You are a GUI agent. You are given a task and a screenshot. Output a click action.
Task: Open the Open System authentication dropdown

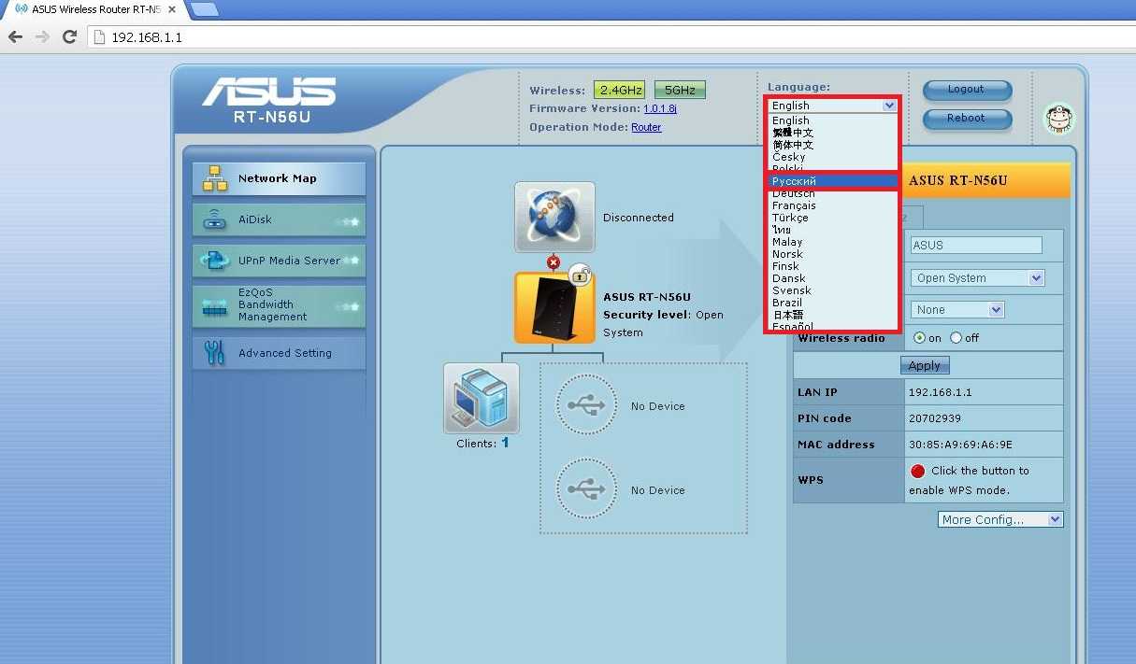click(977, 277)
